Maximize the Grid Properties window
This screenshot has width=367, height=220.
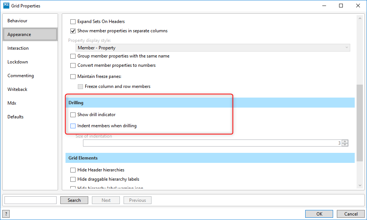pos(341,6)
